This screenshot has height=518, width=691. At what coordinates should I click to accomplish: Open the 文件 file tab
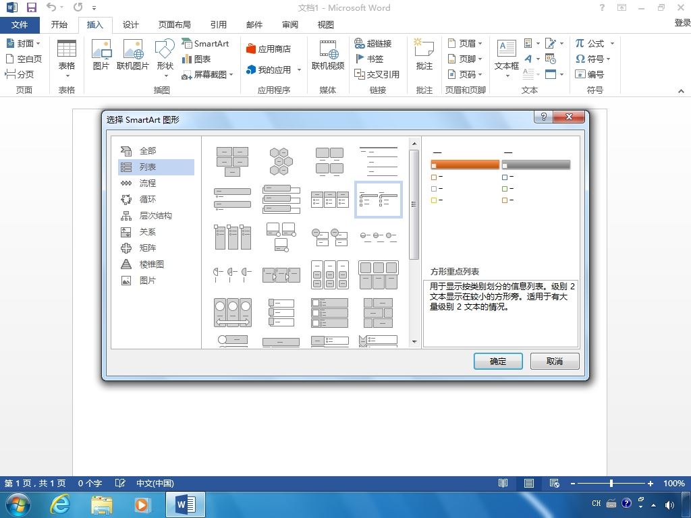(20, 25)
